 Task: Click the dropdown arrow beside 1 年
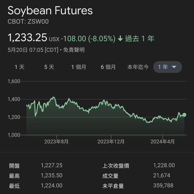click(x=174, y=67)
